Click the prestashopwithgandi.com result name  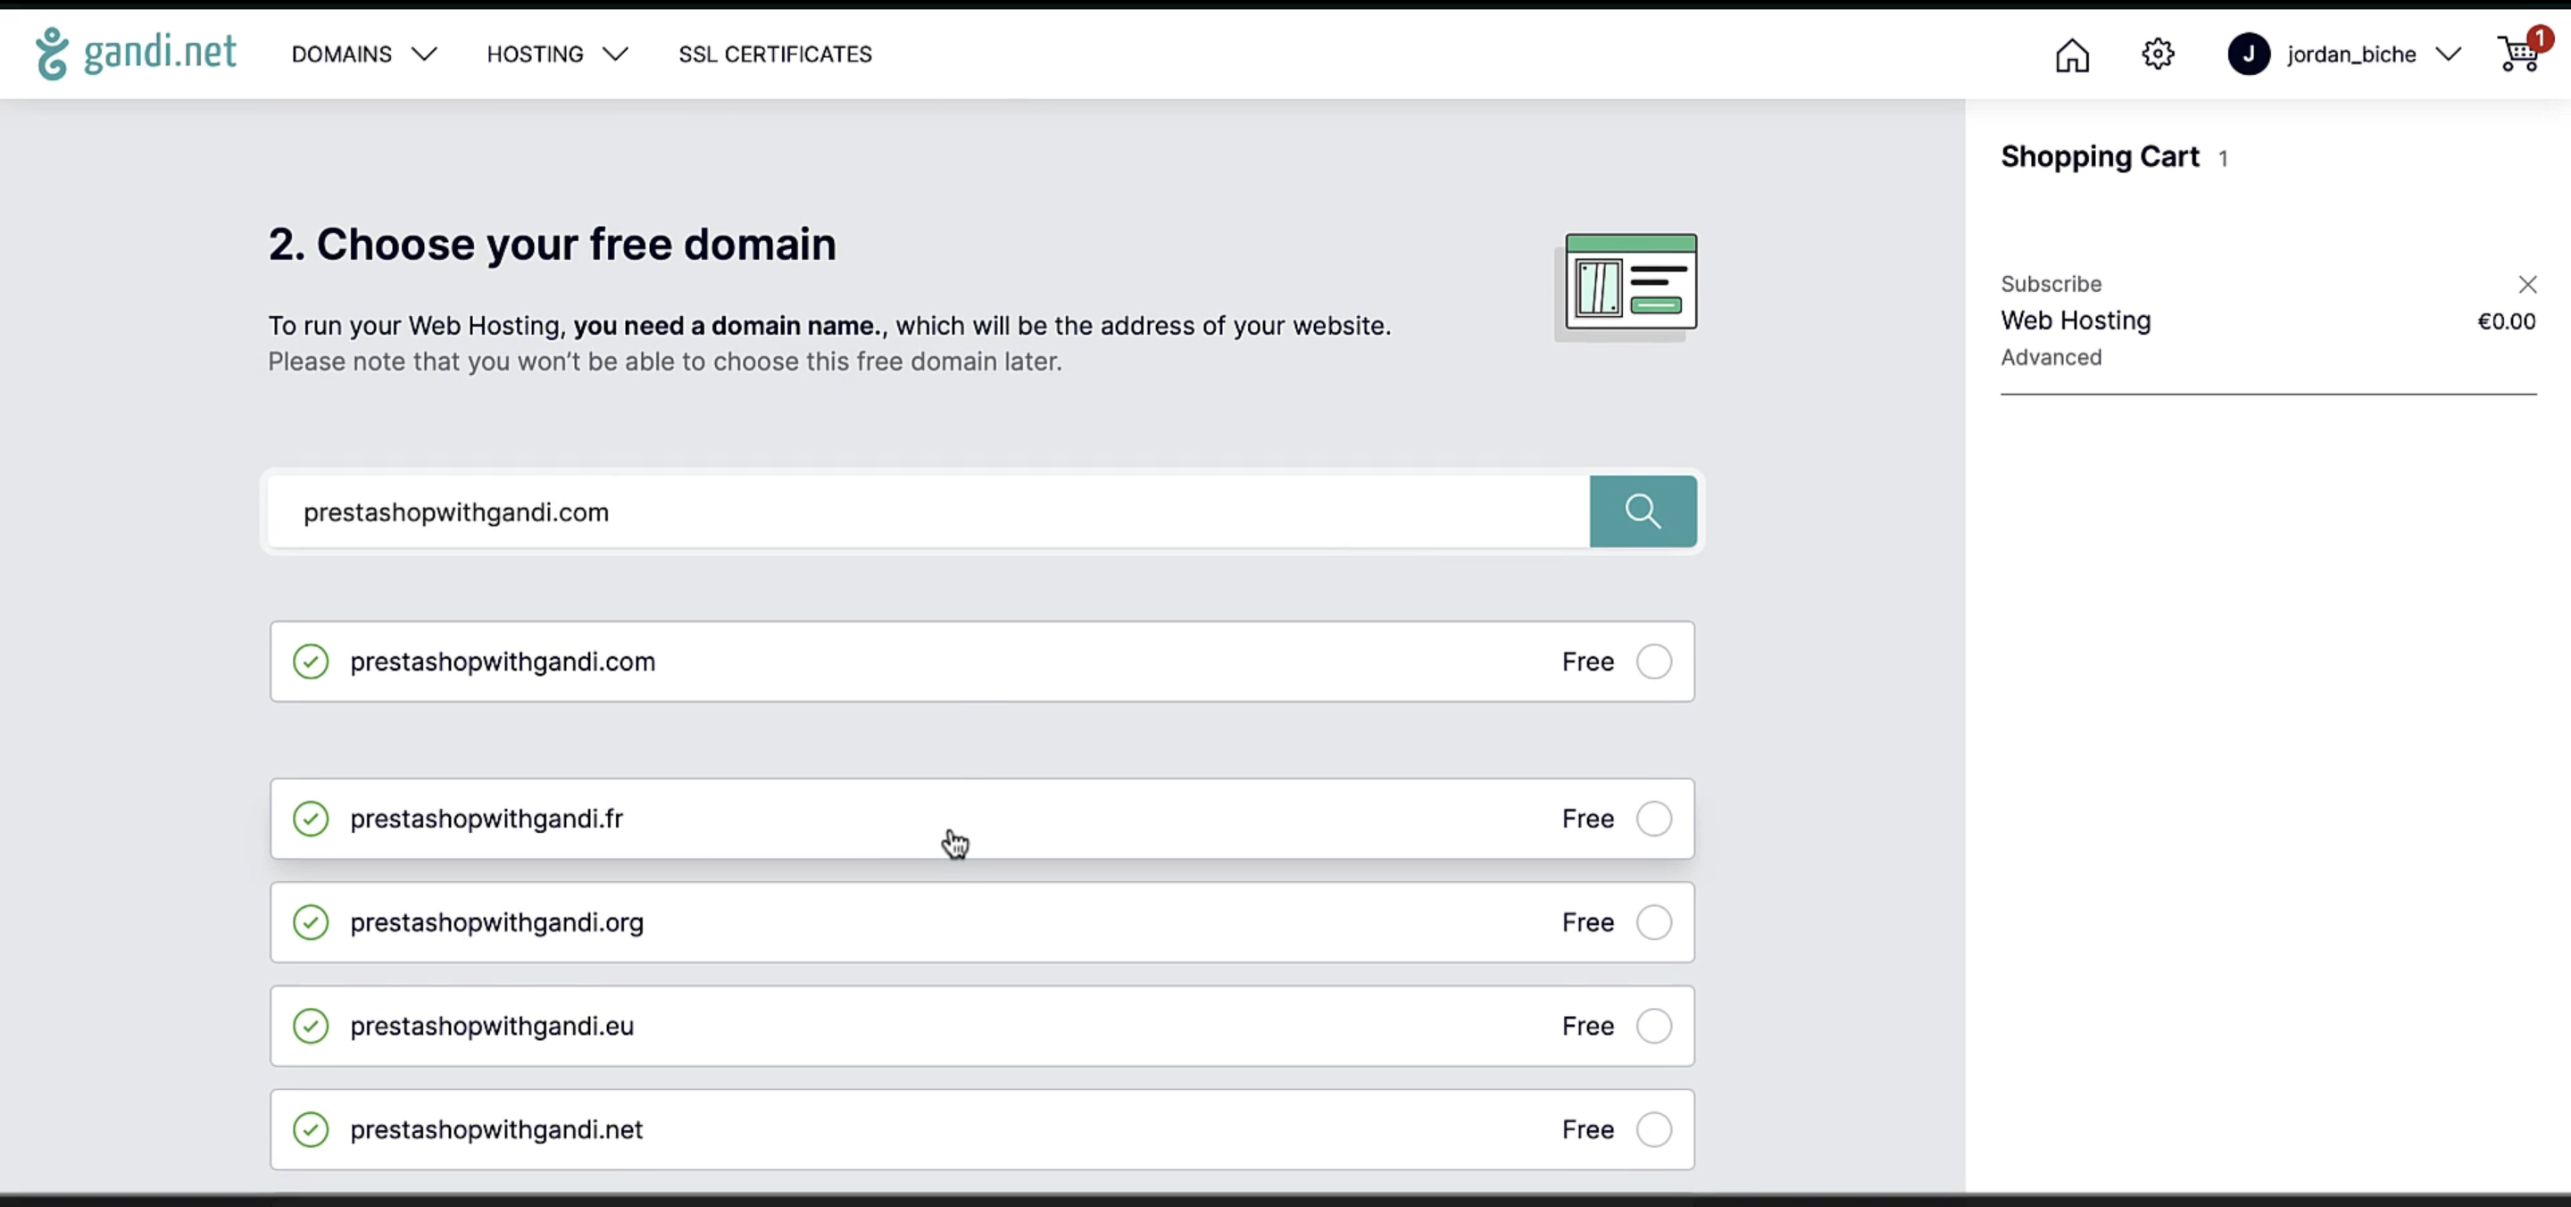point(502,662)
